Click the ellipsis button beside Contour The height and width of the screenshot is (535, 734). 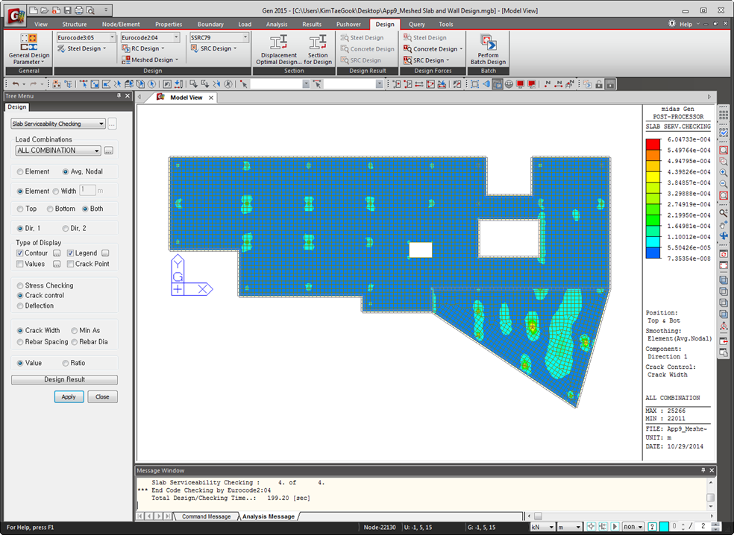tap(57, 253)
